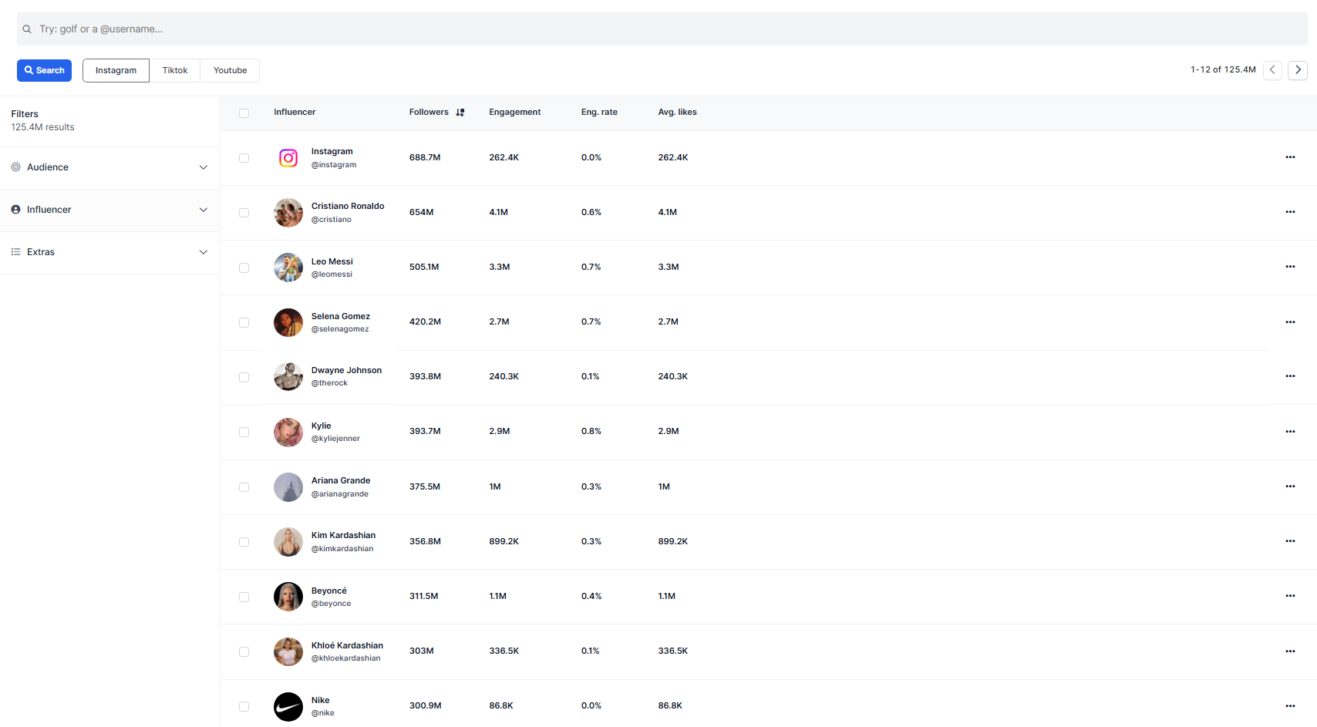
Task: Expand the Audience filter chevron
Action: pos(204,167)
